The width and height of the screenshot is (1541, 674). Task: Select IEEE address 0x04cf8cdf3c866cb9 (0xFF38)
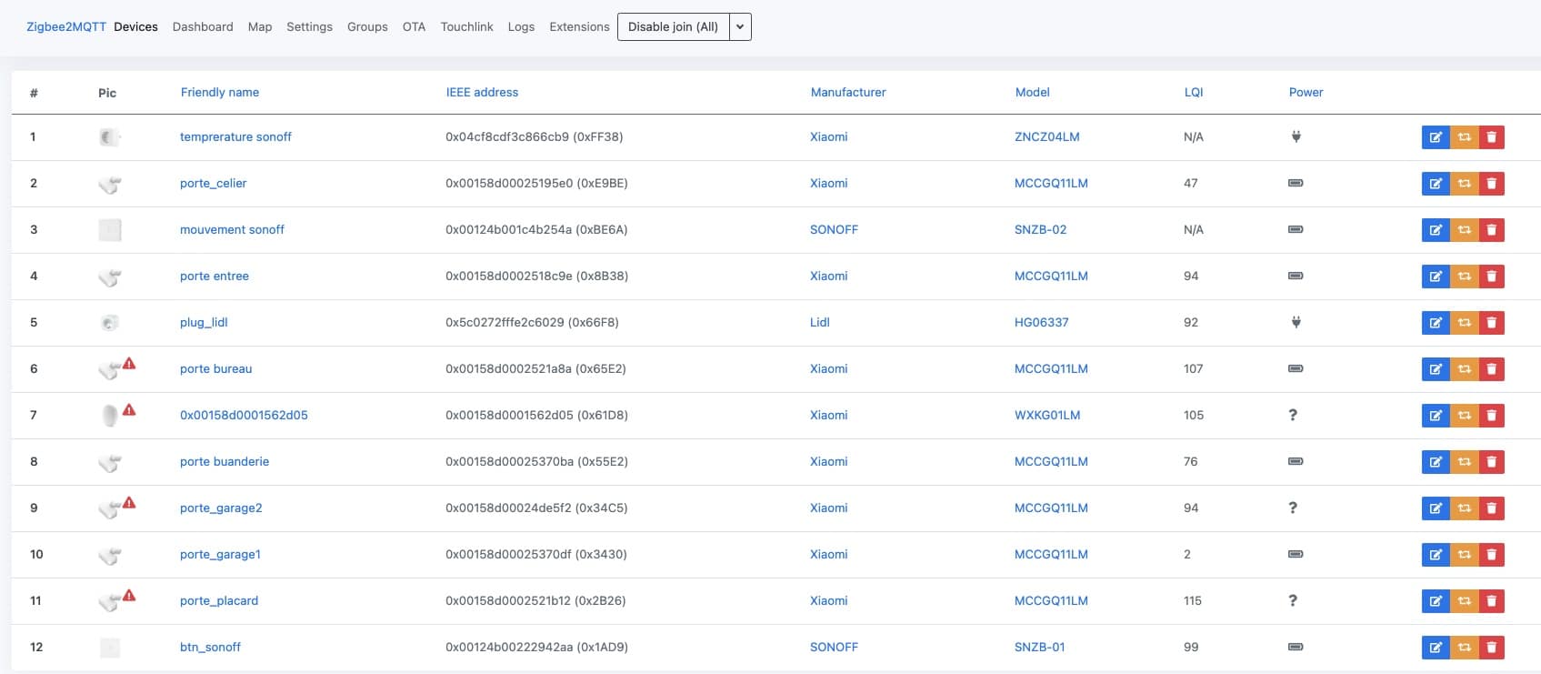pyautogui.click(x=534, y=136)
